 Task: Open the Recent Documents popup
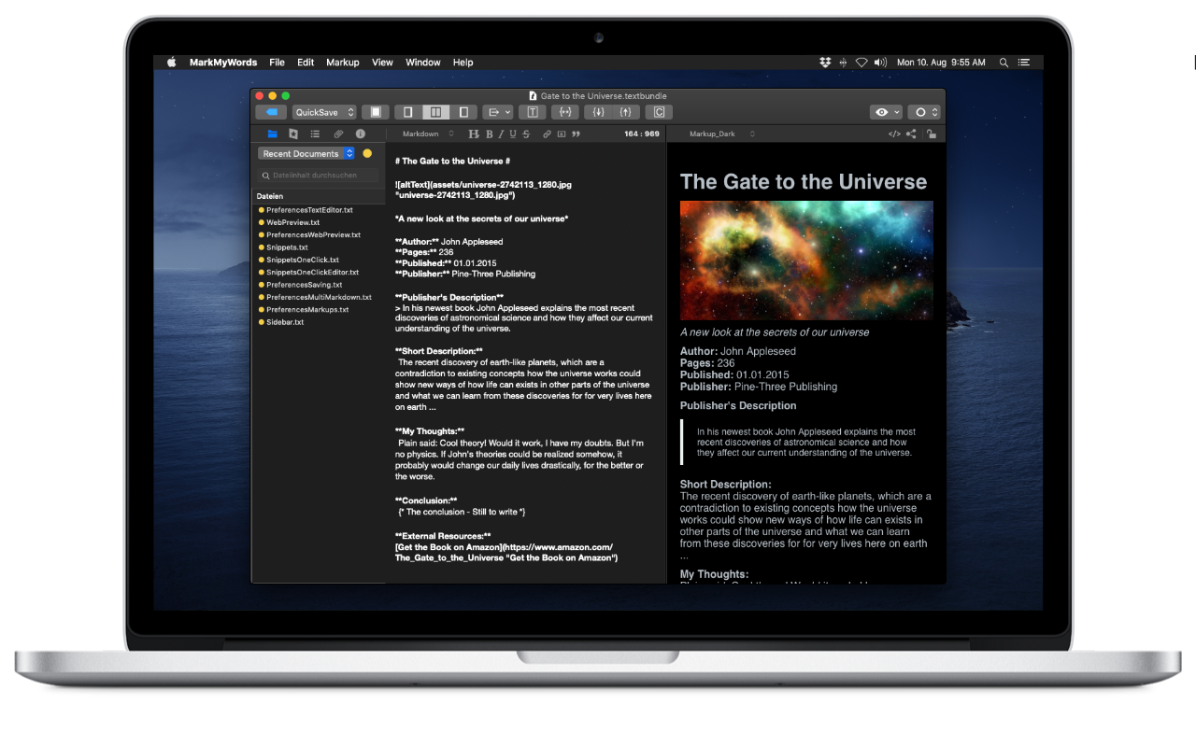pos(306,153)
